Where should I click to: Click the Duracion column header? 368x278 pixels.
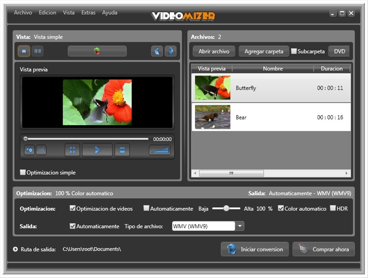point(332,68)
